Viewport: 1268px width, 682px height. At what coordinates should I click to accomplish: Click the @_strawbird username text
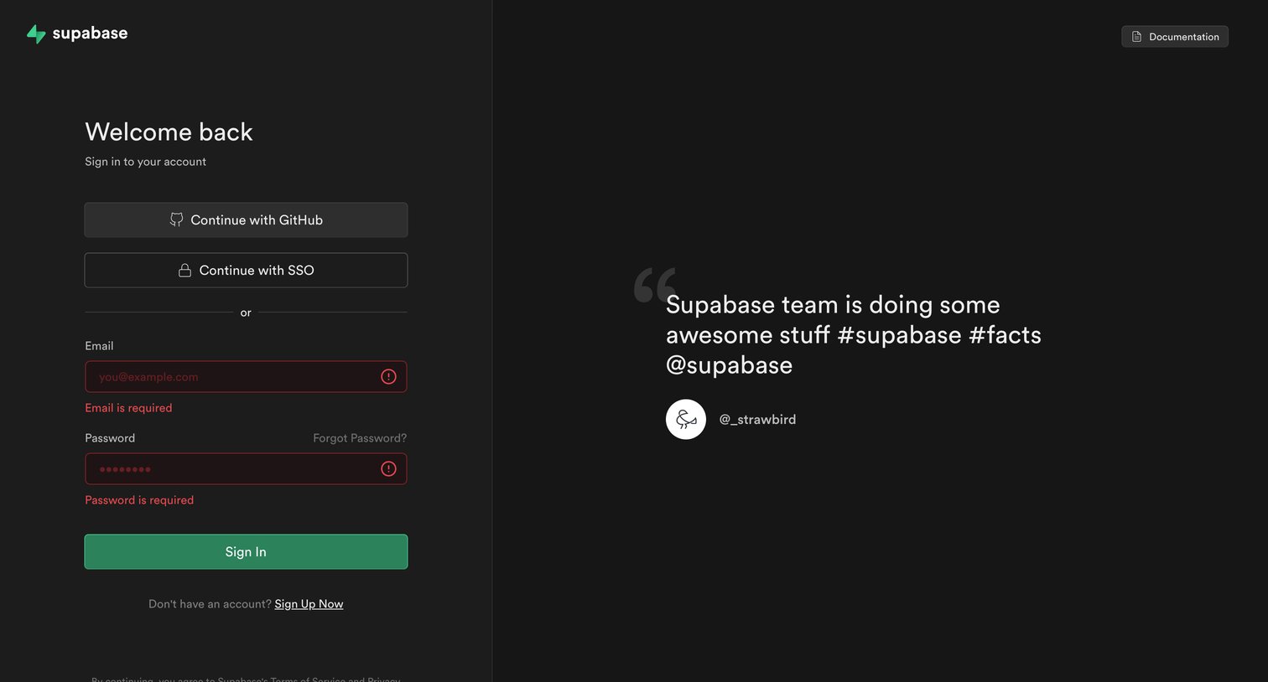click(757, 420)
